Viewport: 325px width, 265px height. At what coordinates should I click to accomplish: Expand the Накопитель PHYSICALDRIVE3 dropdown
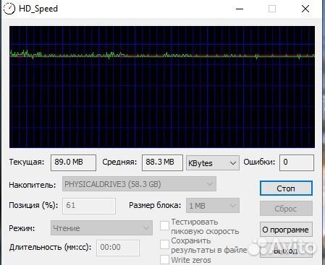(x=139, y=184)
